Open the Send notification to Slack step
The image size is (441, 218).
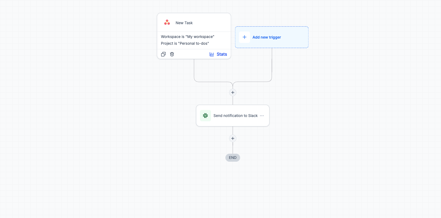click(x=233, y=115)
